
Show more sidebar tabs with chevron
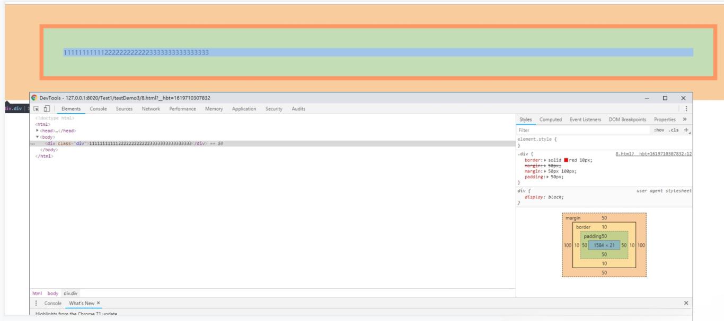point(685,120)
